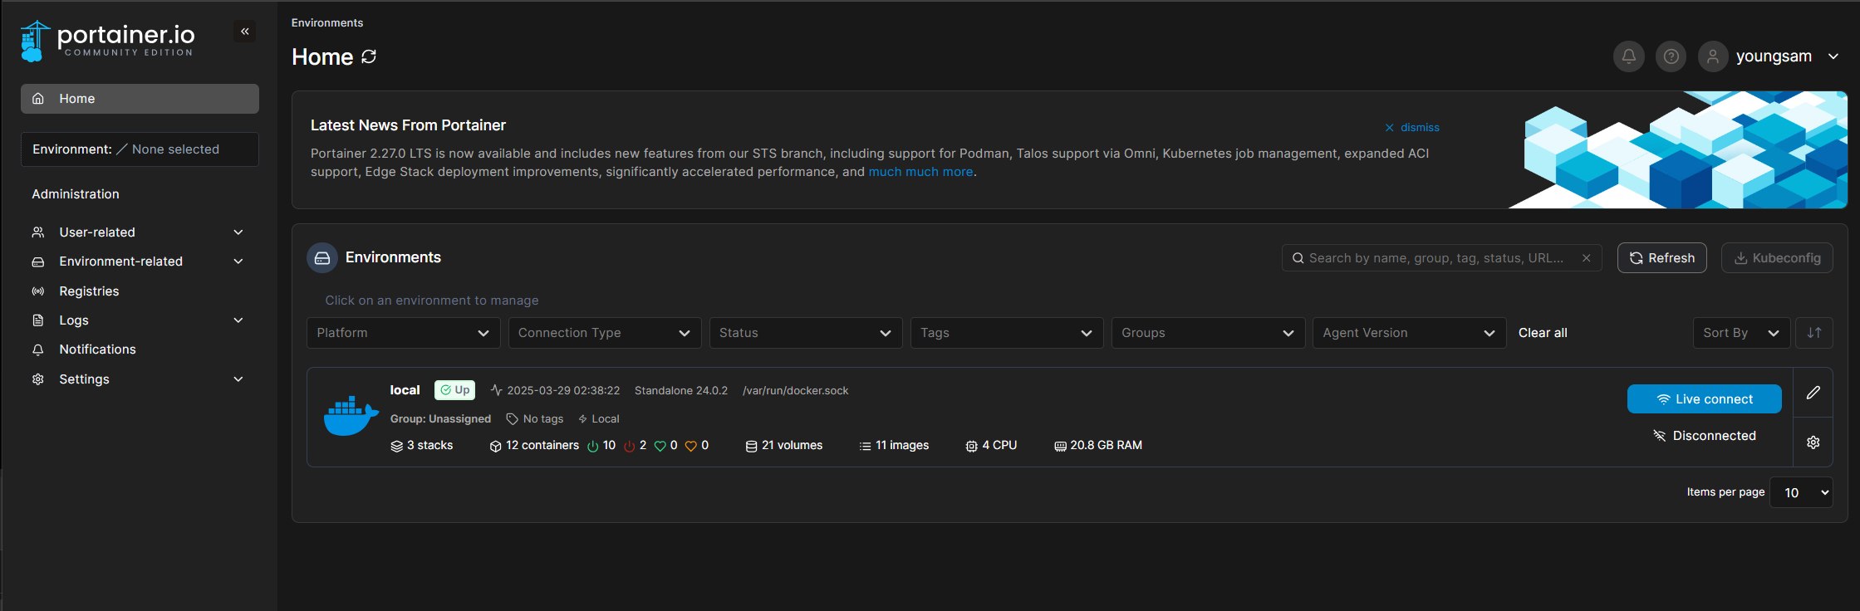Click the Environments breadcrumb
The image size is (1860, 611).
tap(327, 23)
